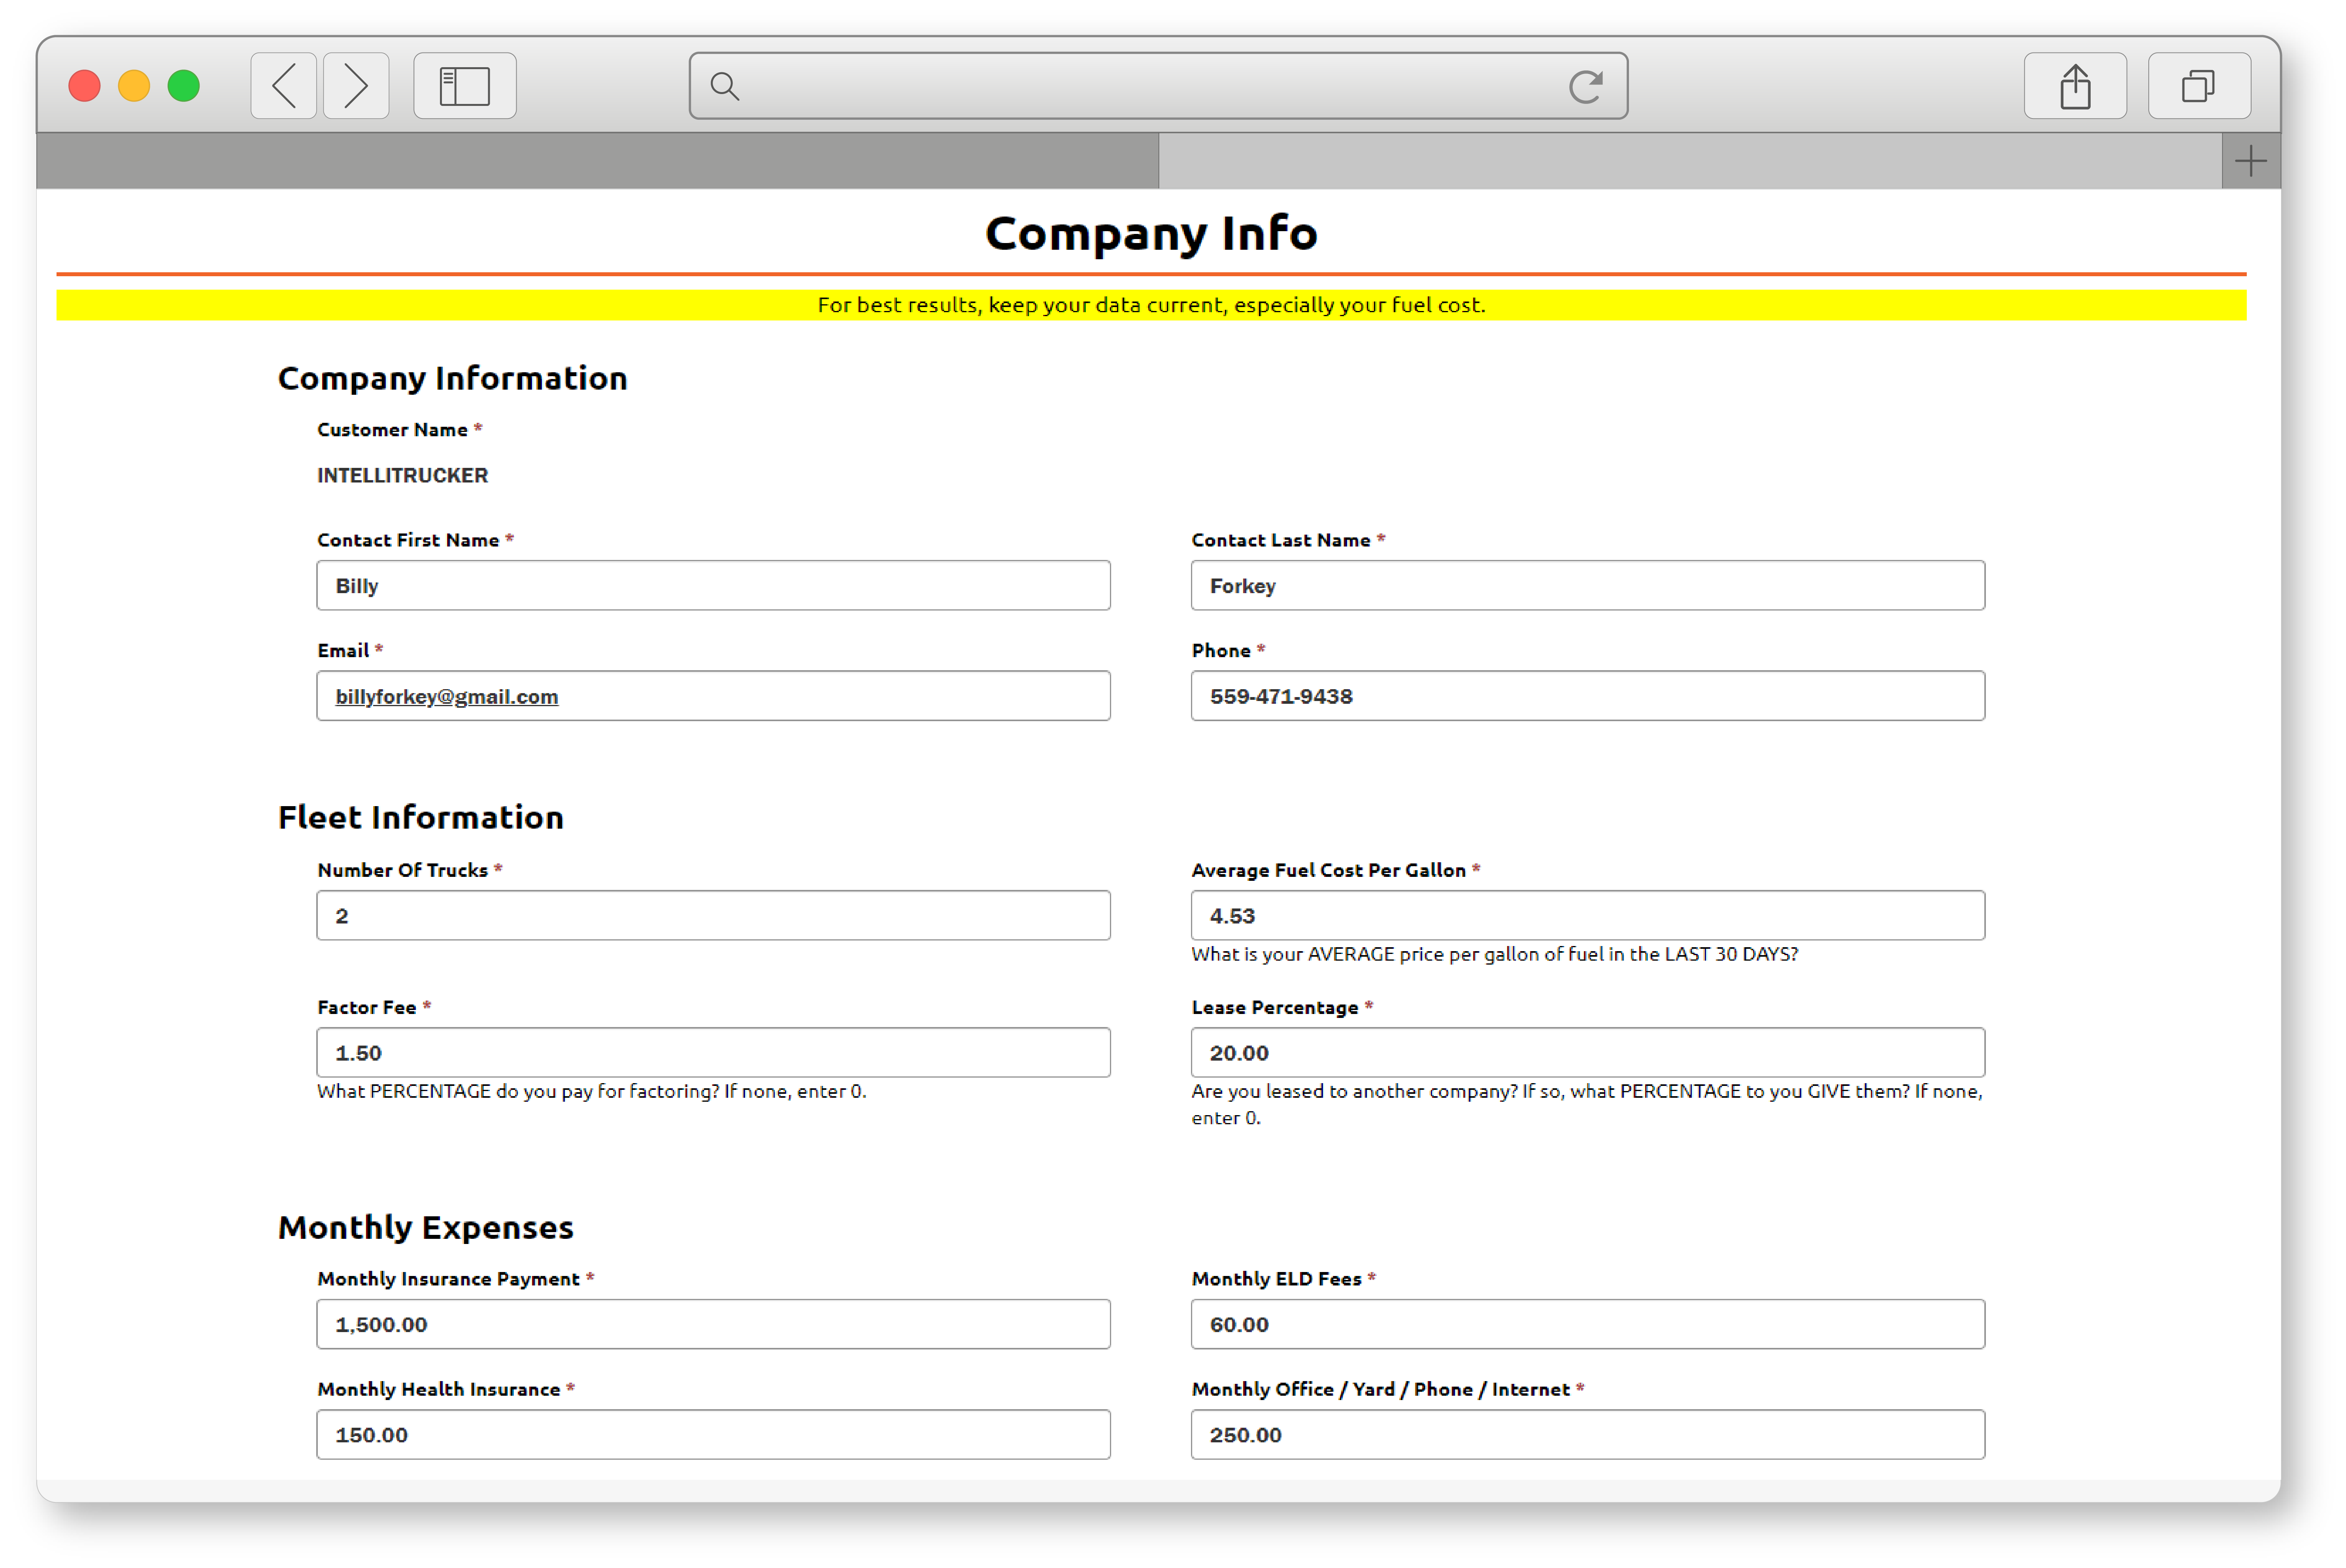Go forward with the browser forward arrow
The image size is (2346, 1568).
pyautogui.click(x=356, y=86)
